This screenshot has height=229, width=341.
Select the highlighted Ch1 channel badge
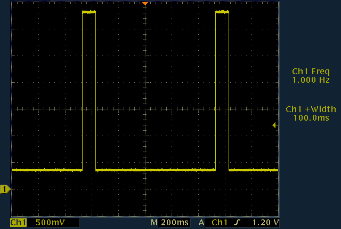click(x=19, y=222)
